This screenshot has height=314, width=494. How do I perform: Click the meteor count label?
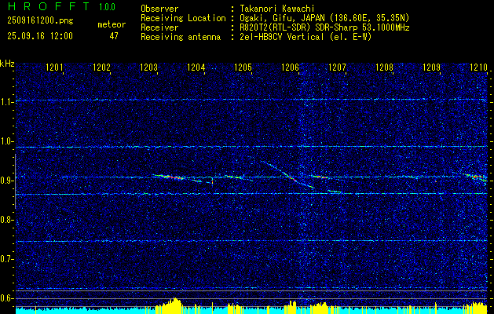click(x=112, y=24)
